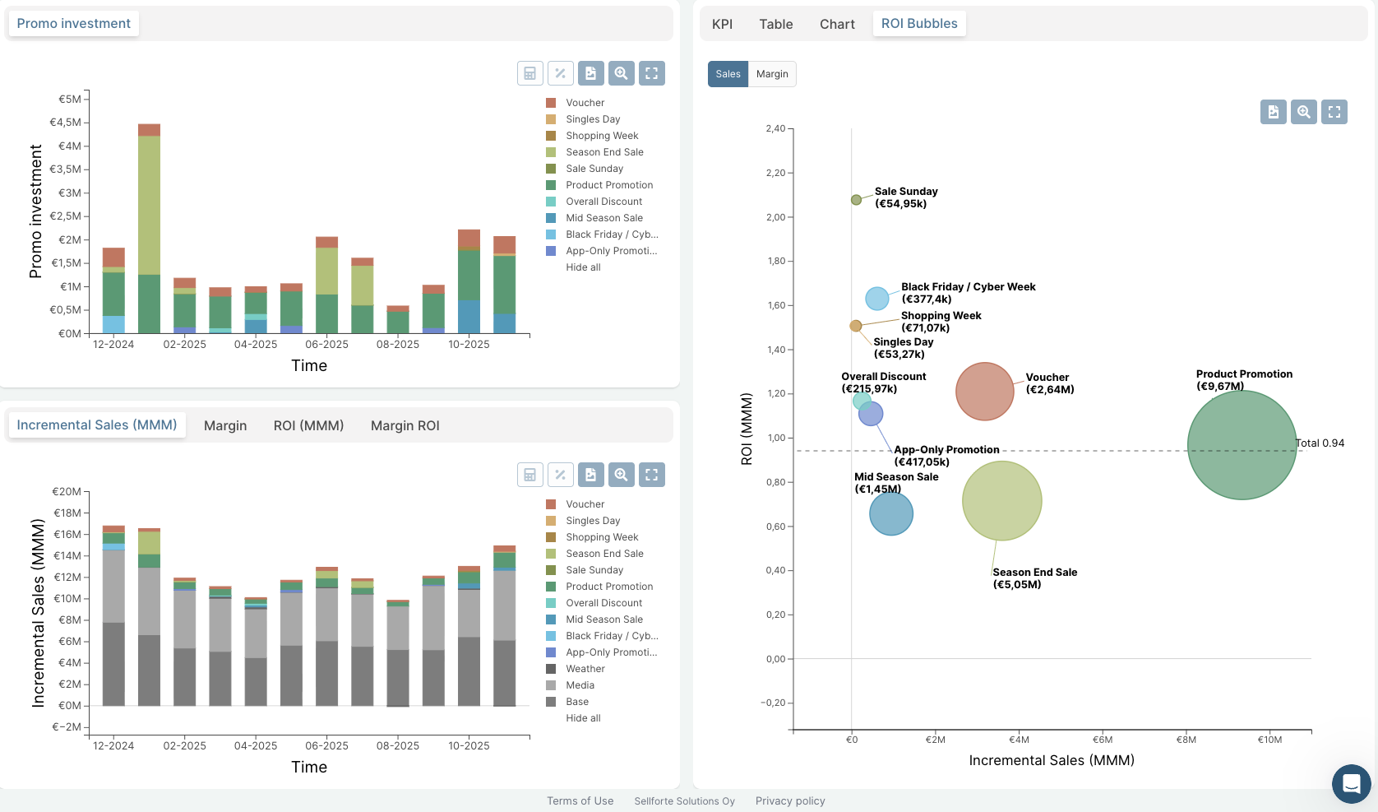Expand ROI Bubbles chart to fullscreen
Screen dimensions: 1378x812
pyautogui.click(x=1334, y=112)
